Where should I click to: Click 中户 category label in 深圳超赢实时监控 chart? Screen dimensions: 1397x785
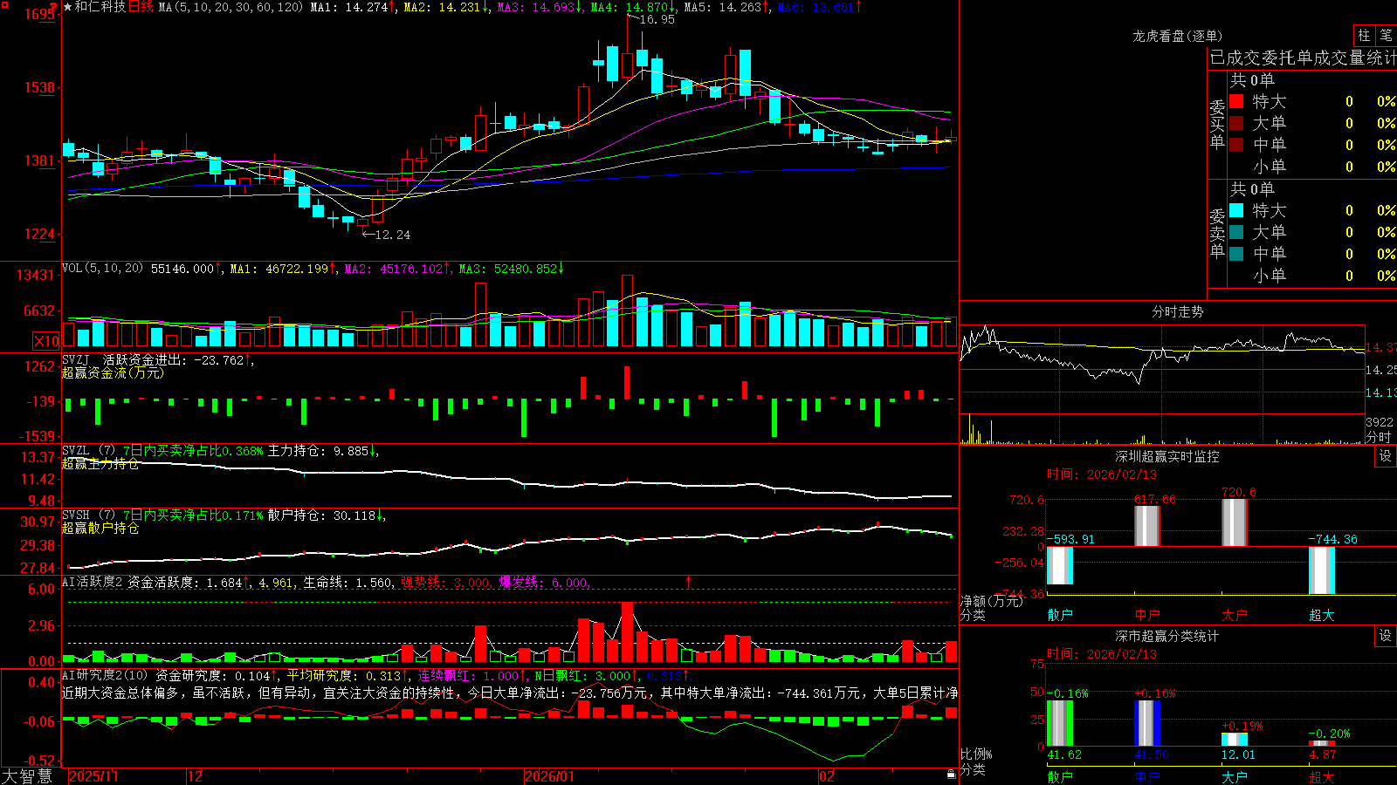click(1147, 615)
